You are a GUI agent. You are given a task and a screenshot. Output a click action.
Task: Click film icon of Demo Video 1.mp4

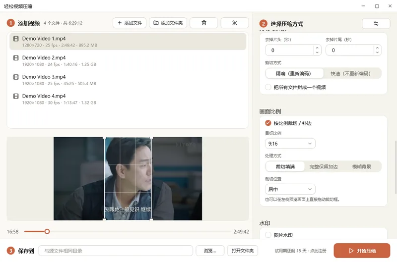tap(16, 39)
